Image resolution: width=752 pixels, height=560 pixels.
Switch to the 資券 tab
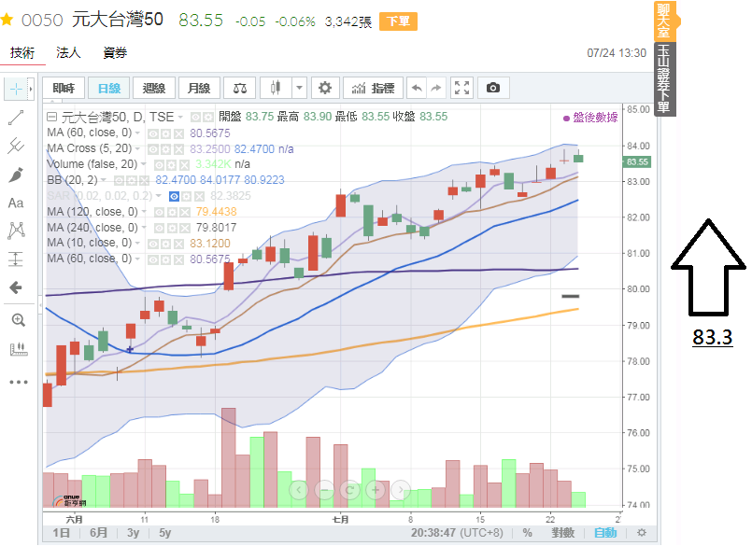point(115,52)
